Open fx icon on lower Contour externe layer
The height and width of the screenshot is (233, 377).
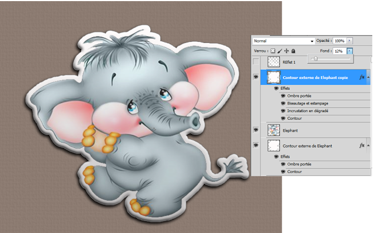tap(362, 145)
